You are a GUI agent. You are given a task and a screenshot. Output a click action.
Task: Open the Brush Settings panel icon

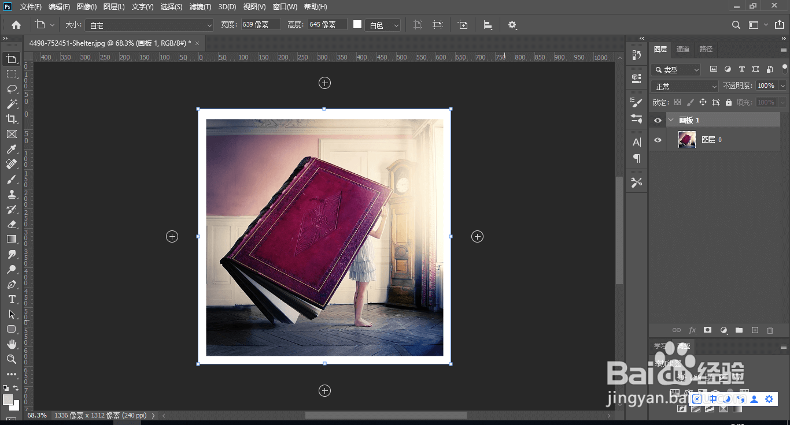[637, 102]
